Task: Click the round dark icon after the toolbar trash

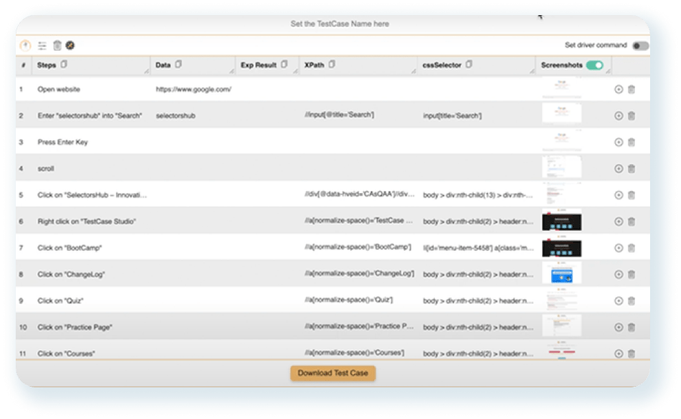Action: pos(70,46)
